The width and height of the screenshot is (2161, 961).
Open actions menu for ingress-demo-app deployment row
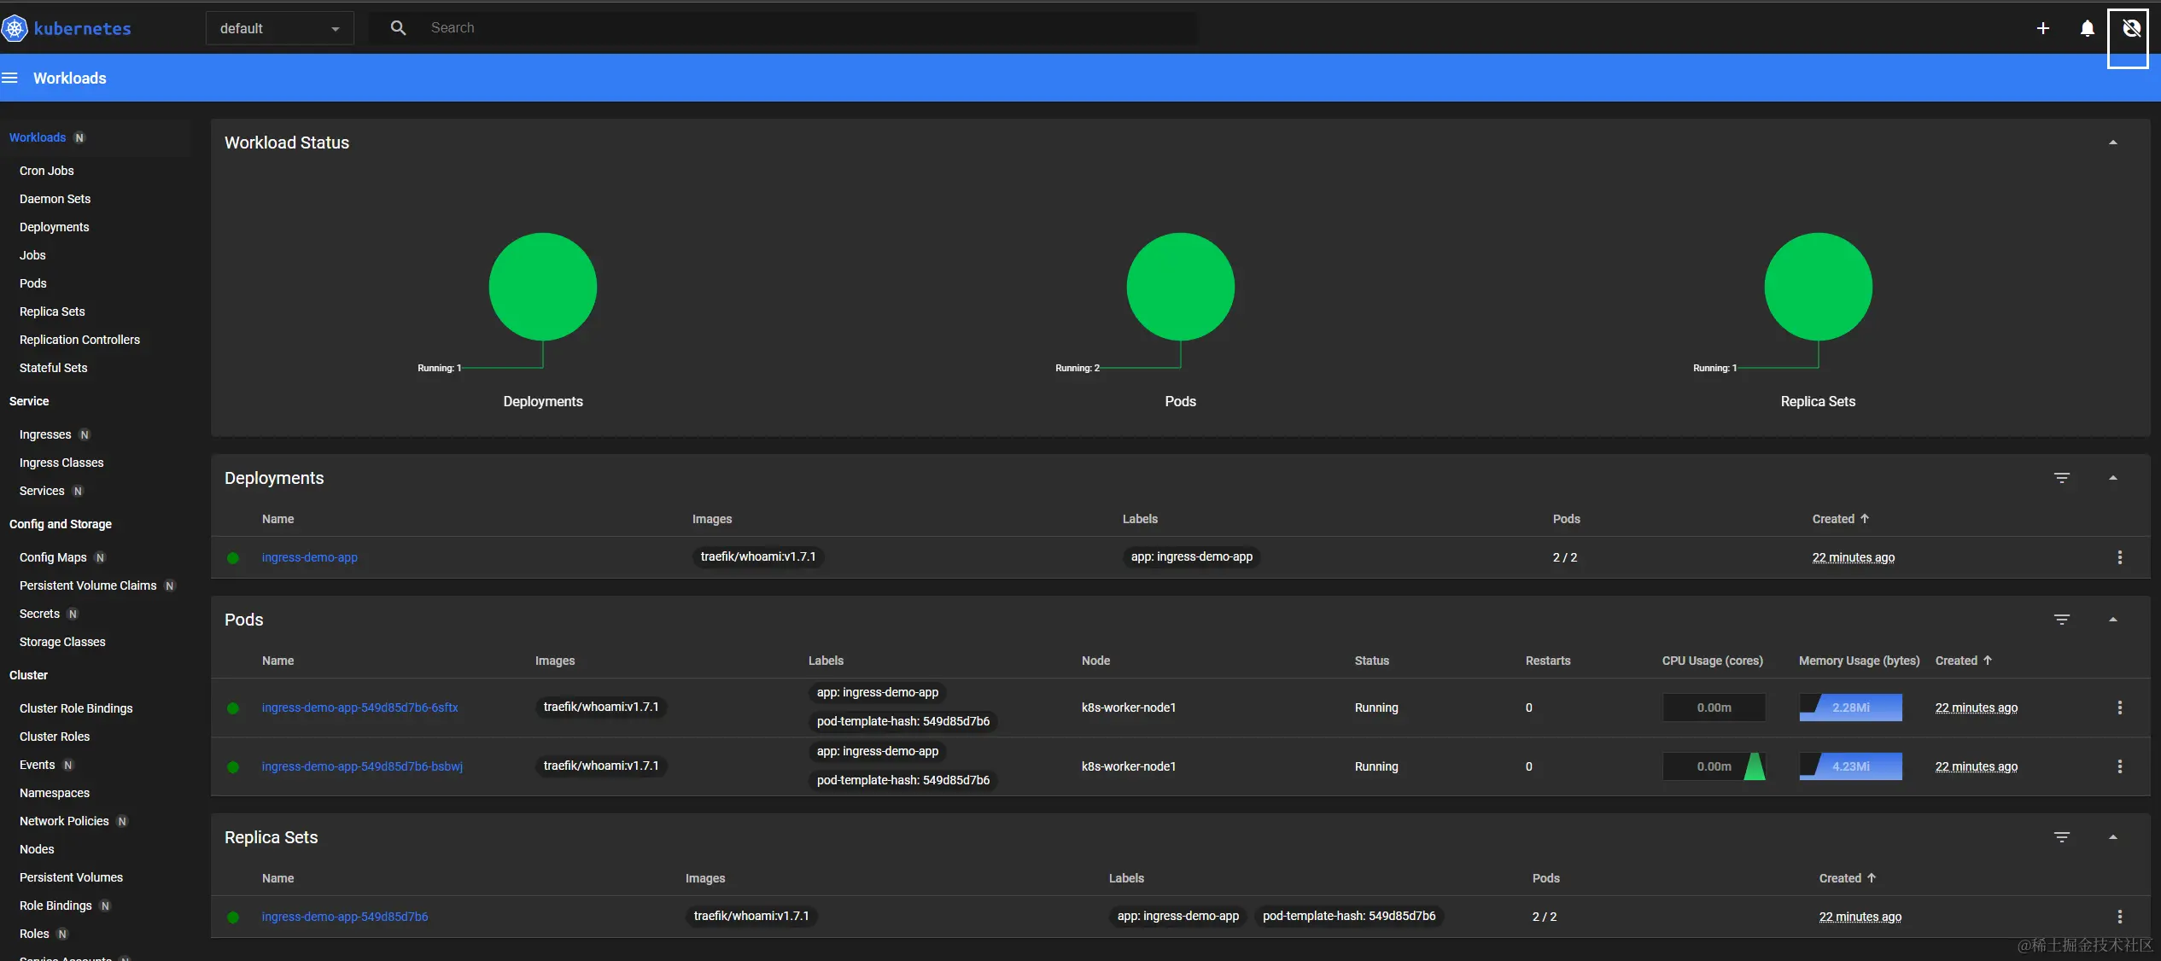(x=2119, y=557)
